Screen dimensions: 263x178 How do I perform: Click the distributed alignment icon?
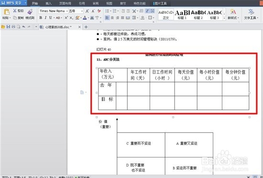coord(128,18)
